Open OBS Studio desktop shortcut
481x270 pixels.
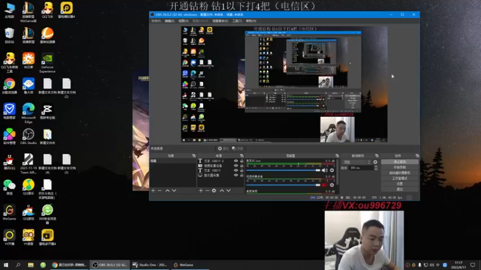pyautogui.click(x=28, y=137)
